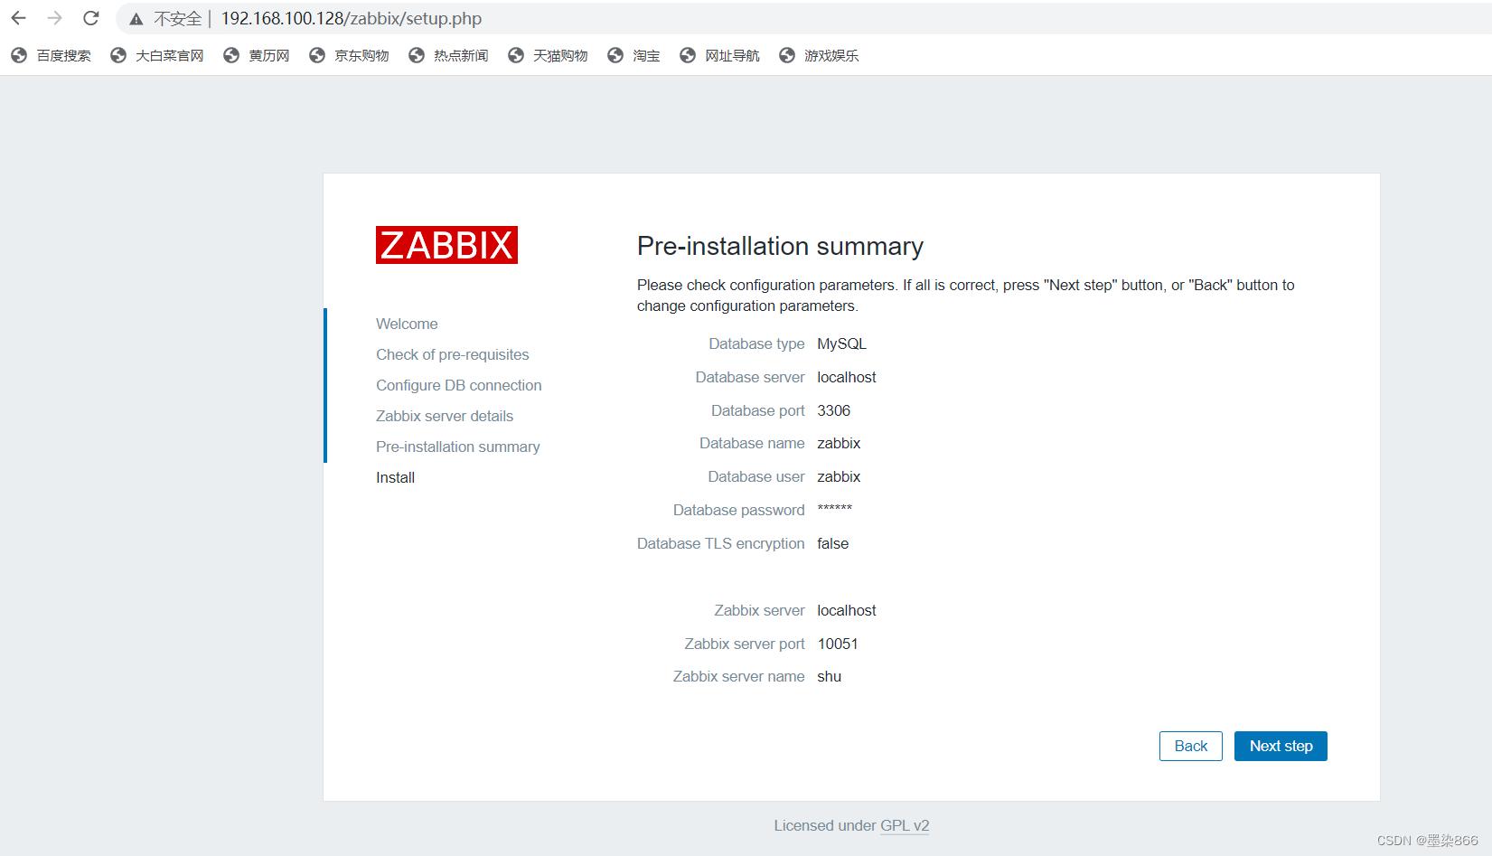Open the 天猫购物 bookmark
This screenshot has width=1492, height=856.
548,56
